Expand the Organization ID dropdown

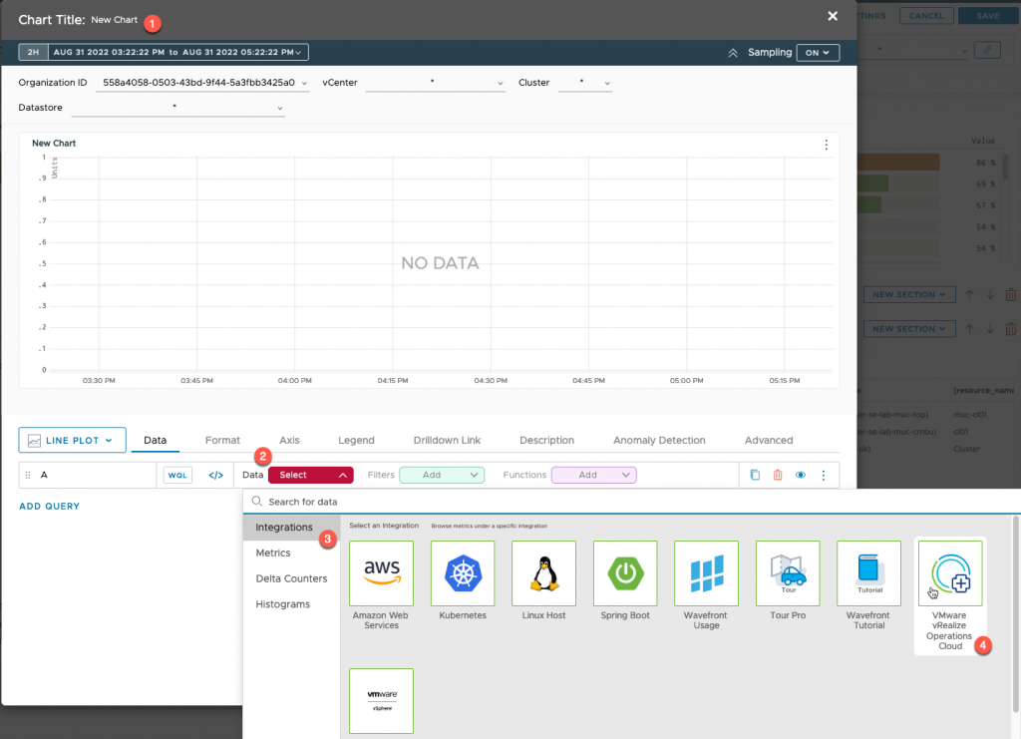coord(201,83)
